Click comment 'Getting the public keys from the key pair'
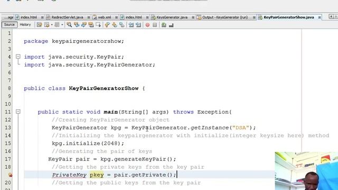Image resolution: width=338 pixels, height=190 pixels. tap(126, 183)
